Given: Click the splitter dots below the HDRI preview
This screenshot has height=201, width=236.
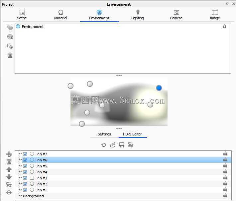Looking at the screenshot, I should point(119,128).
